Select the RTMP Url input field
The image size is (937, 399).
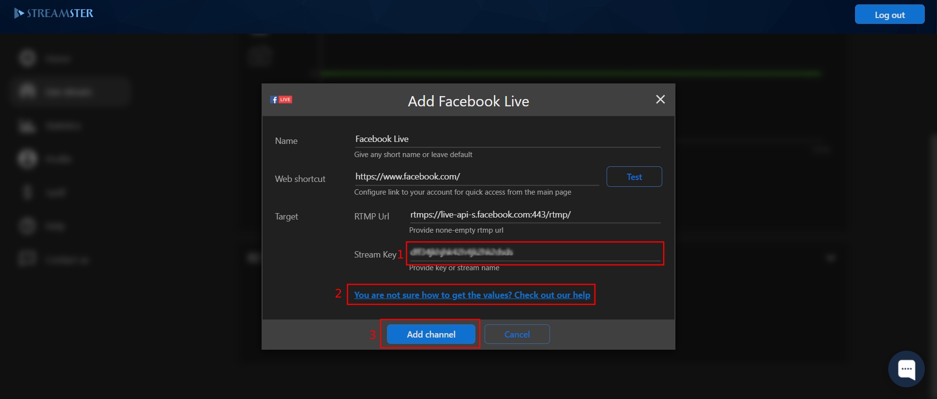click(x=535, y=215)
